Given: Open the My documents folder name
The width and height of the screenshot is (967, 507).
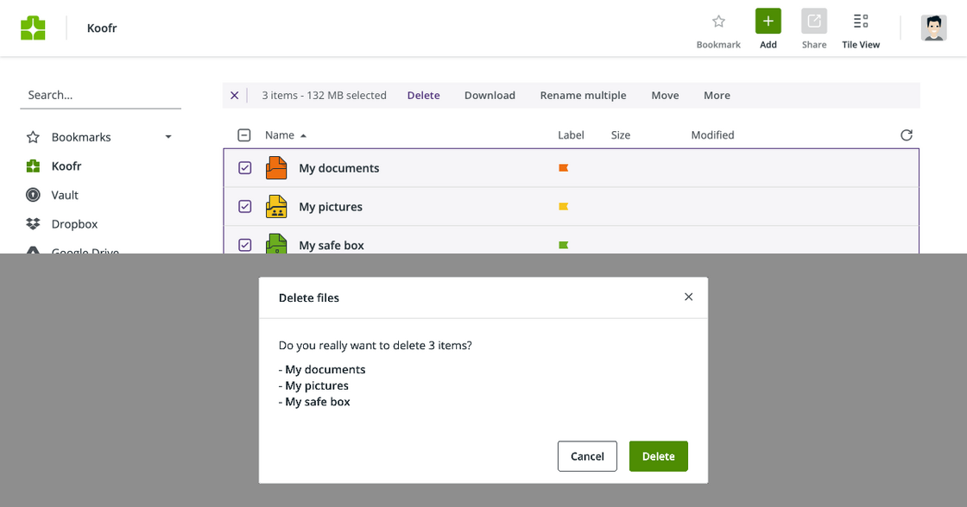Looking at the screenshot, I should tap(339, 168).
